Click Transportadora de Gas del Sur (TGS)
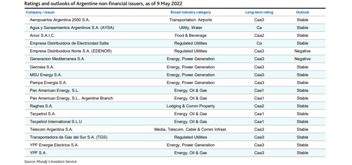 (x=69, y=137)
